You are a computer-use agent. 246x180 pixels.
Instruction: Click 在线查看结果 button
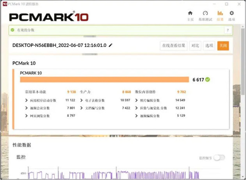pyautogui.click(x=173, y=46)
